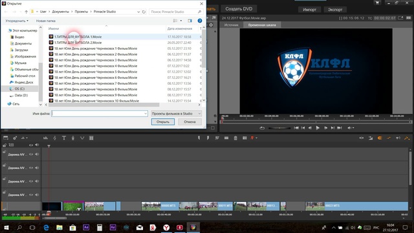Open Windows Start menu
Viewport: 414px width, 233px height.
click(x=6, y=227)
